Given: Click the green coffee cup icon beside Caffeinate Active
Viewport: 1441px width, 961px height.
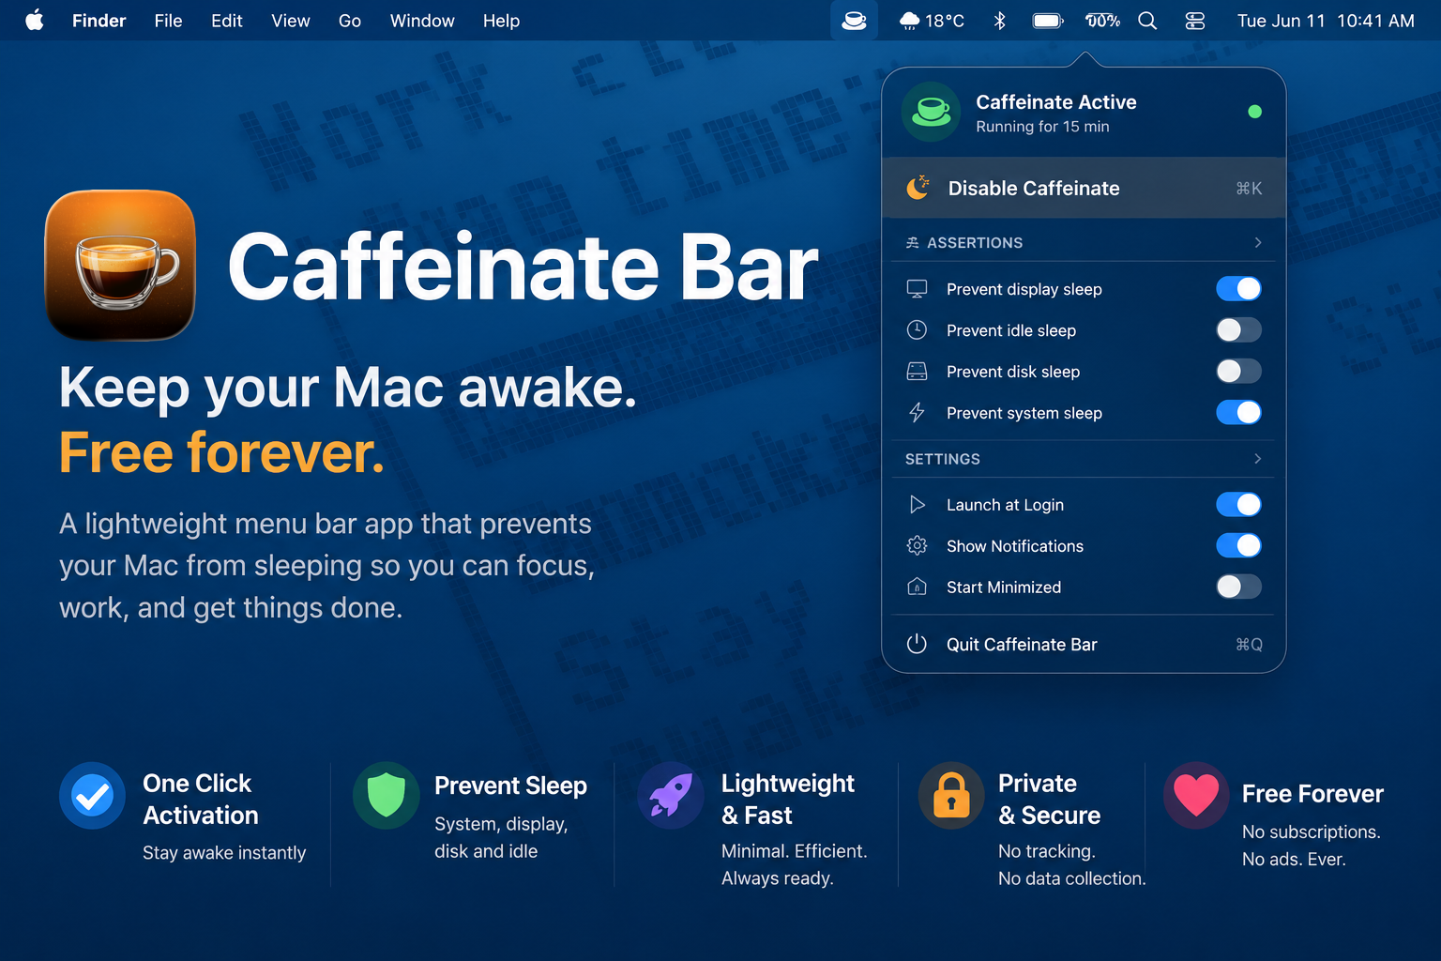Looking at the screenshot, I should pyautogui.click(x=932, y=112).
